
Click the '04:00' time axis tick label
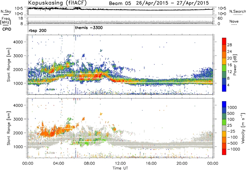[x=58, y=164]
